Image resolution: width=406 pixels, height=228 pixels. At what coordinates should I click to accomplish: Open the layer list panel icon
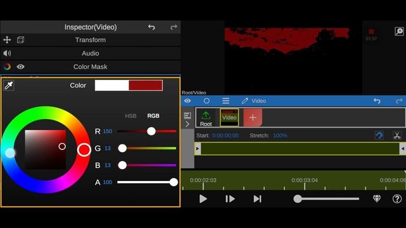pyautogui.click(x=188, y=115)
